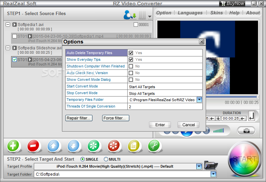Open the STEP1 header dropdown arrow
The width and height of the screenshot is (266, 182).
tap(150, 17)
